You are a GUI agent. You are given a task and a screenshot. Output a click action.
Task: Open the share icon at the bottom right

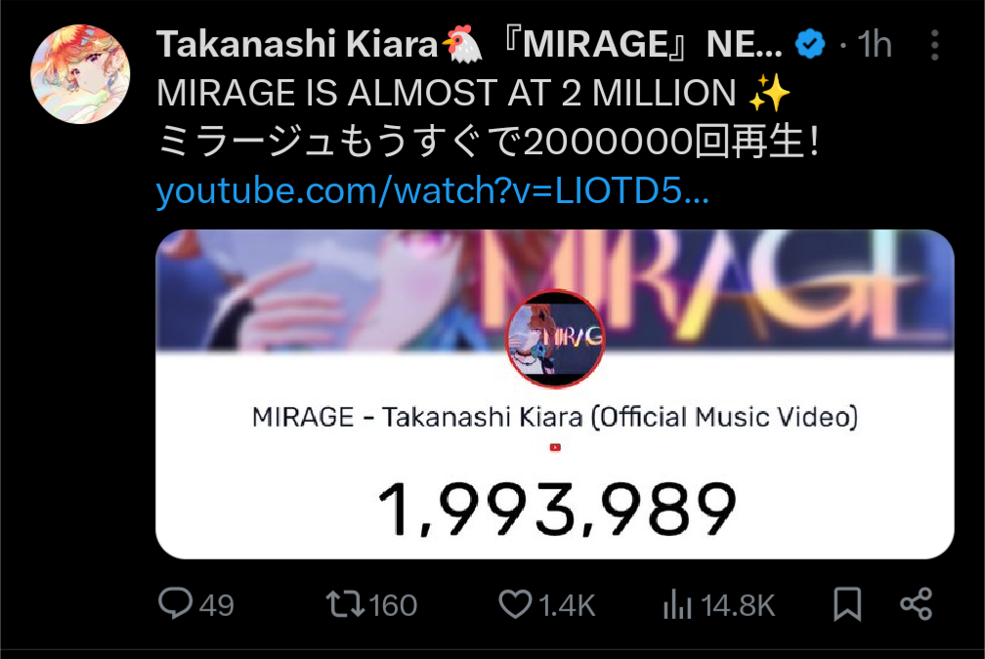(x=917, y=604)
